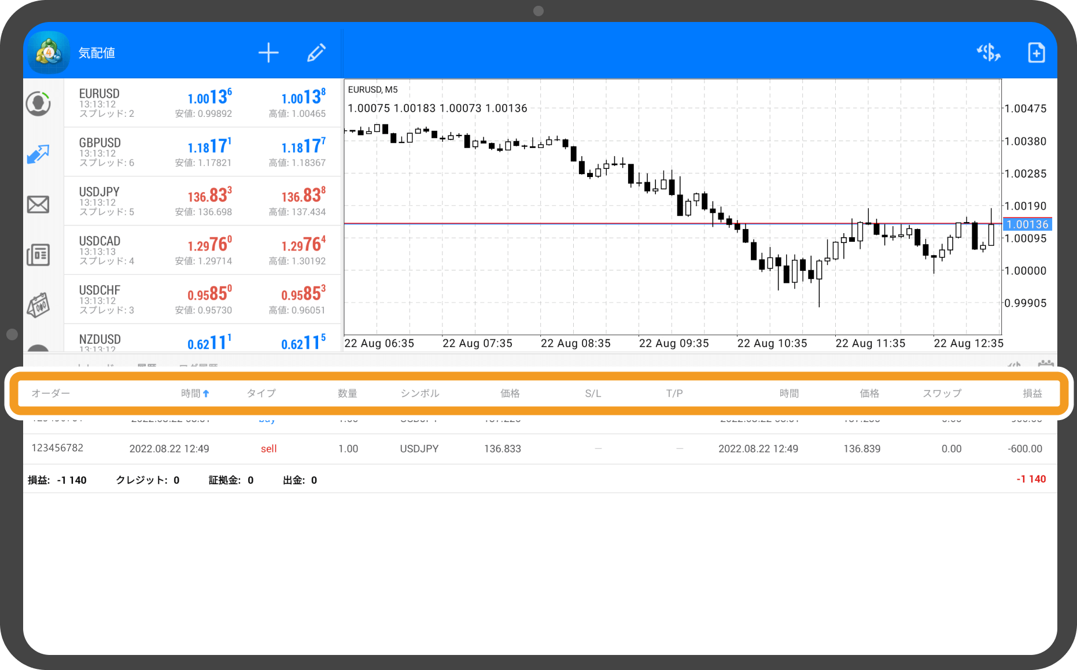Image resolution: width=1077 pixels, height=670 pixels.
Task: Select the USDCHF quote row
Action: click(x=202, y=300)
